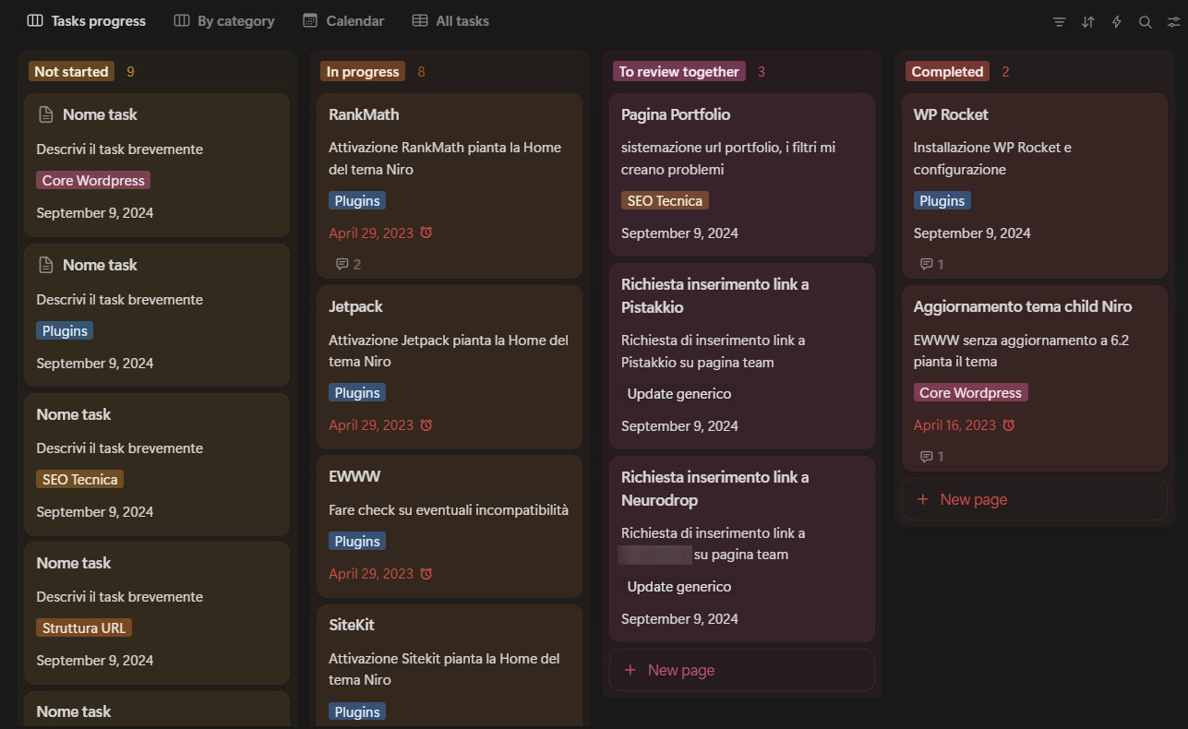
Task: Click plus icon in To review together column
Action: tap(630, 670)
